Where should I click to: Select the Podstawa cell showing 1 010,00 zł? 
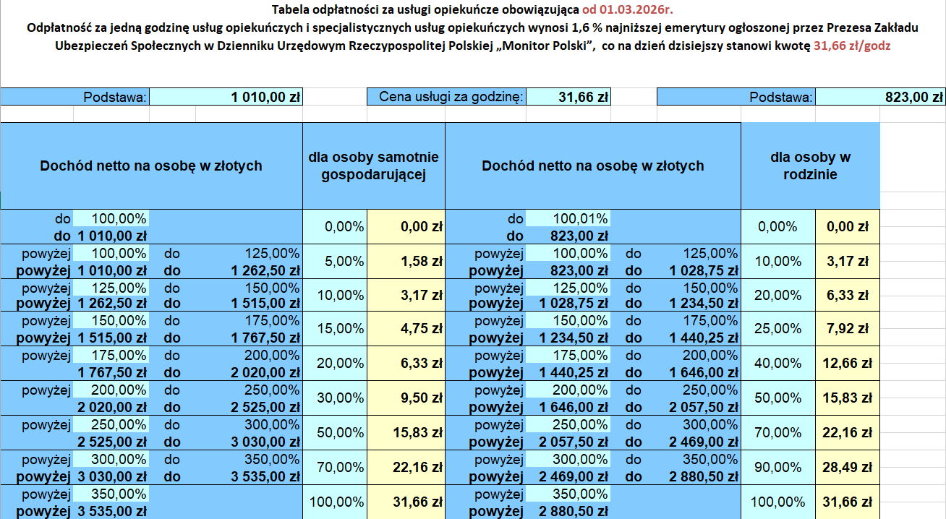[226, 98]
